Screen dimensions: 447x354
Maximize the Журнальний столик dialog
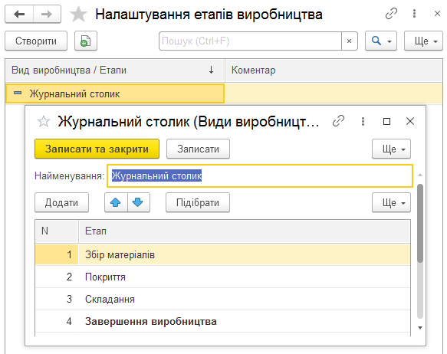[386, 121]
